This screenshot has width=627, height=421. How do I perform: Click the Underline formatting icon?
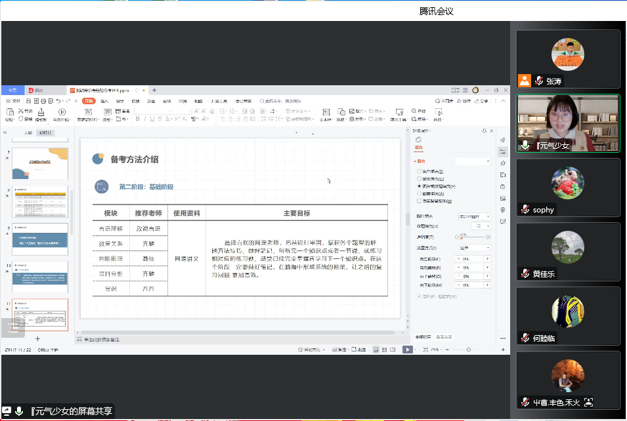152,119
